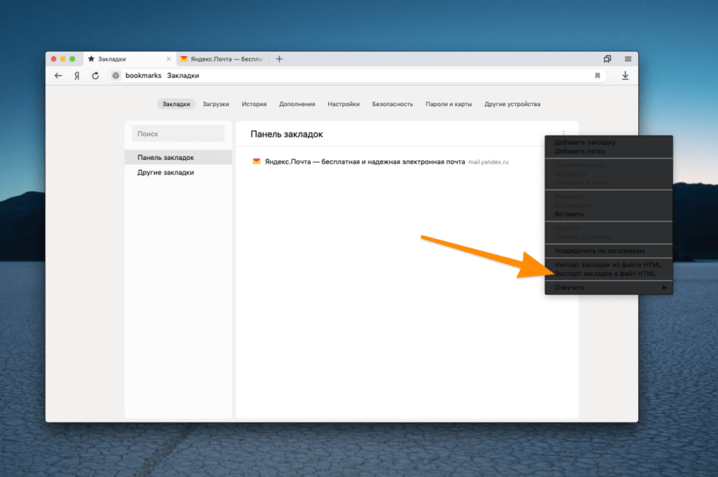Click the site info icon before bookmarks
The image size is (718, 477).
coord(116,76)
